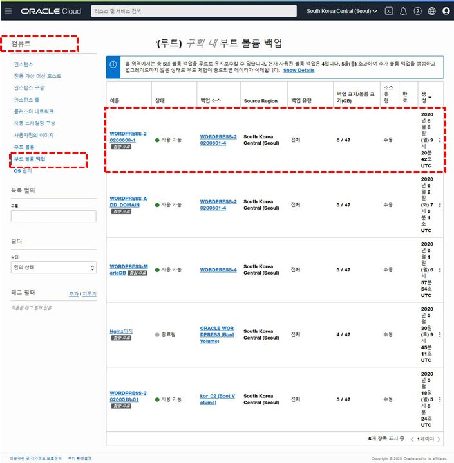Viewport: 454px width, 463px height.
Task: Open 인스턴스 구성 sidebar item
Action: coord(29,87)
